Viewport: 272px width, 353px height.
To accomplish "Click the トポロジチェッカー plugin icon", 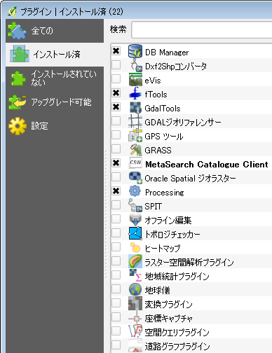I will point(135,233).
